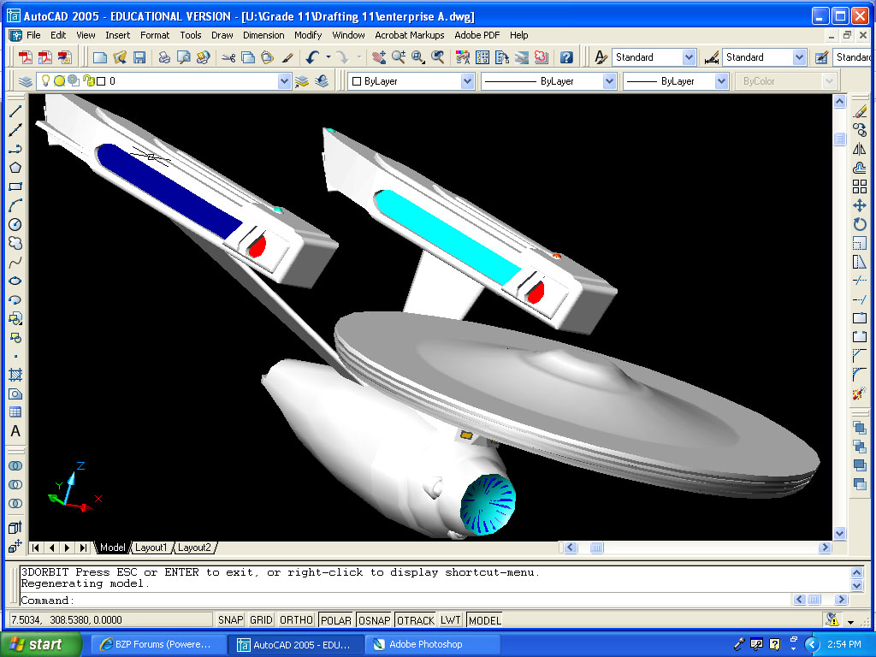
Task: Click the Undo arrow icon
Action: coord(311,57)
